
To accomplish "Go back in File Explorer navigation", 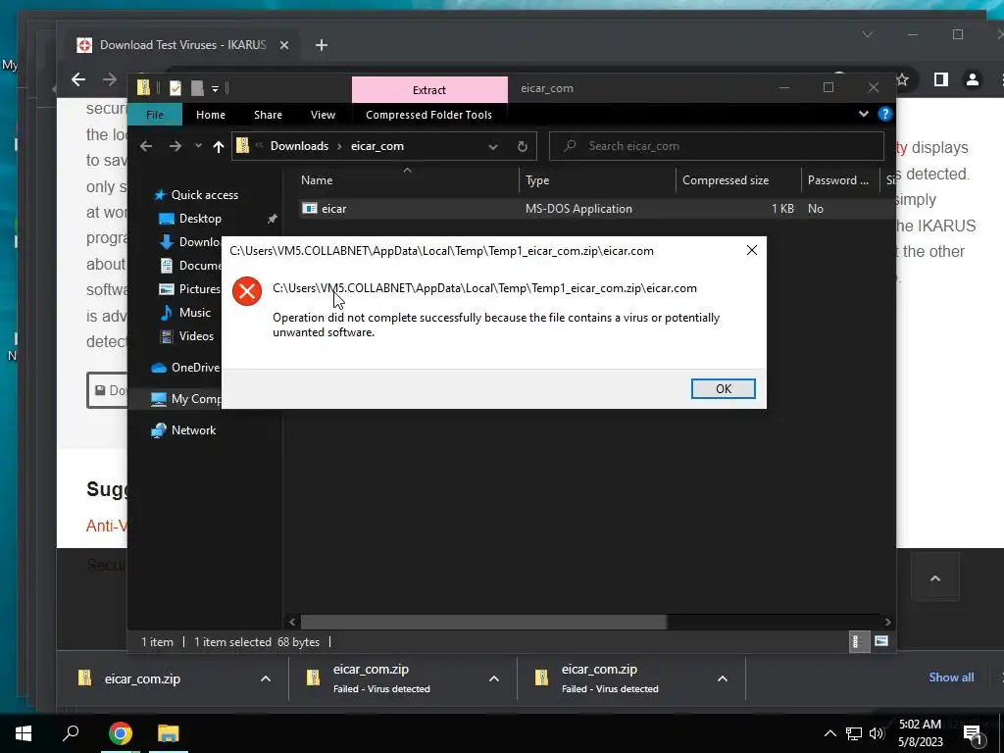I will (146, 146).
